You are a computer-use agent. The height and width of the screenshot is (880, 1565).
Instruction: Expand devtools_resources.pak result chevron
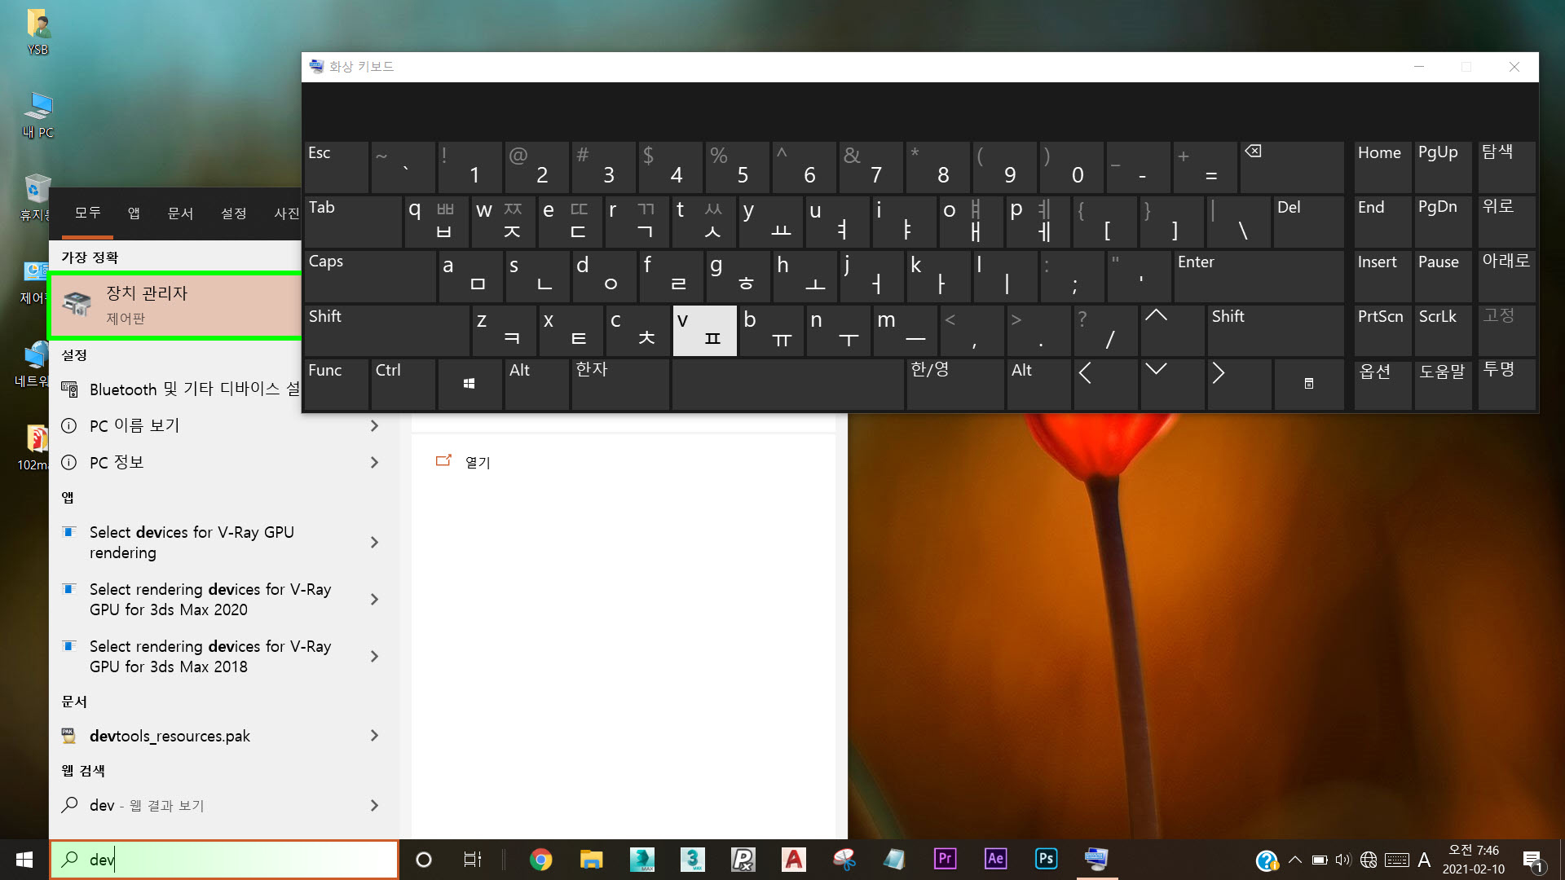coord(374,736)
